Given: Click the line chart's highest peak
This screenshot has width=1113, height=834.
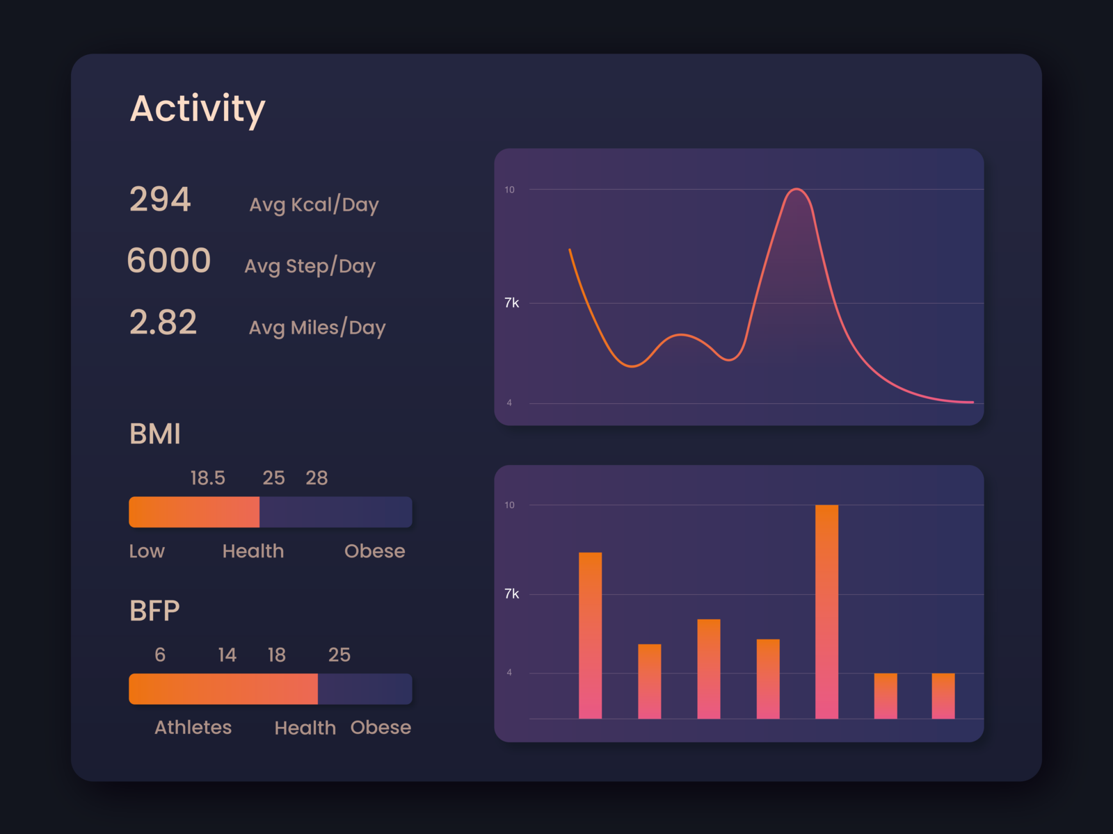Looking at the screenshot, I should [x=796, y=189].
